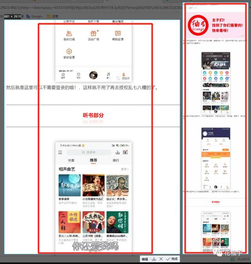
Task: Focus the browser address bar URL
Action: pyautogui.click(x=91, y=7)
